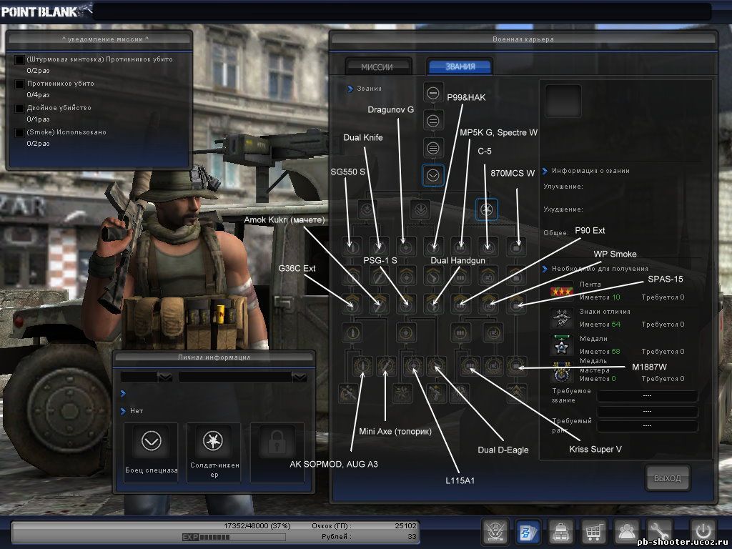Open settings with the wrench icon

[658, 531]
